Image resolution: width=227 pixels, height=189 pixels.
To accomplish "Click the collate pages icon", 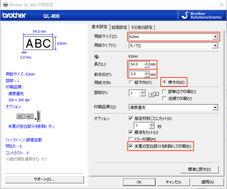I will coord(154,95).
